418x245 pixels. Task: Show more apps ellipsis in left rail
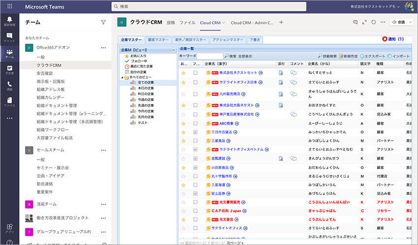9,118
